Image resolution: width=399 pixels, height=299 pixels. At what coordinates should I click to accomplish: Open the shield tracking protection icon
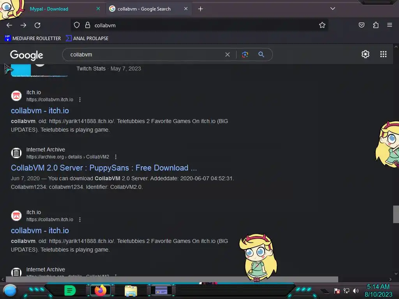point(77,25)
